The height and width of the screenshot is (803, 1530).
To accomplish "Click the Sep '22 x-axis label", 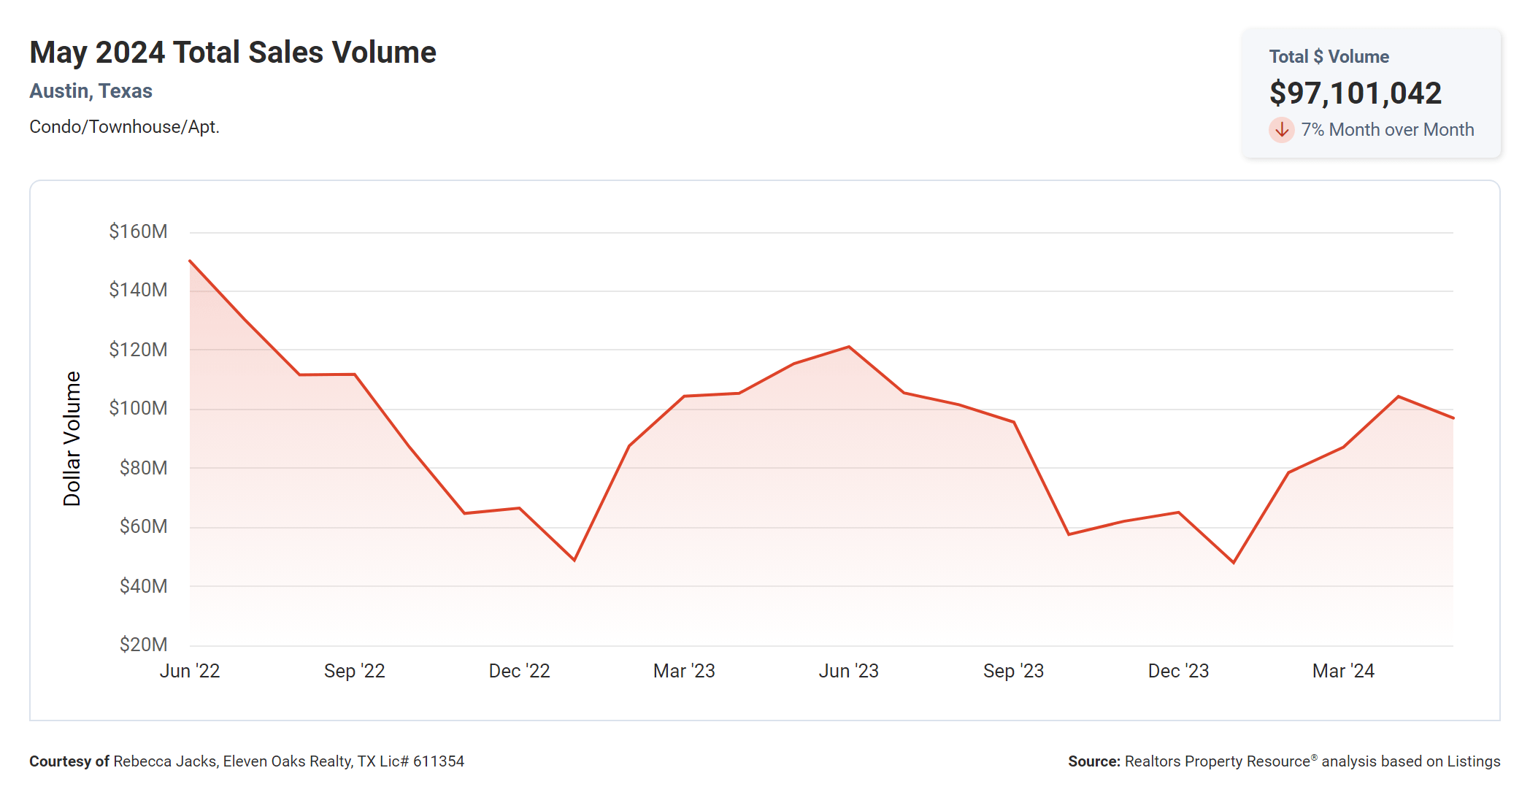I will click(x=354, y=671).
